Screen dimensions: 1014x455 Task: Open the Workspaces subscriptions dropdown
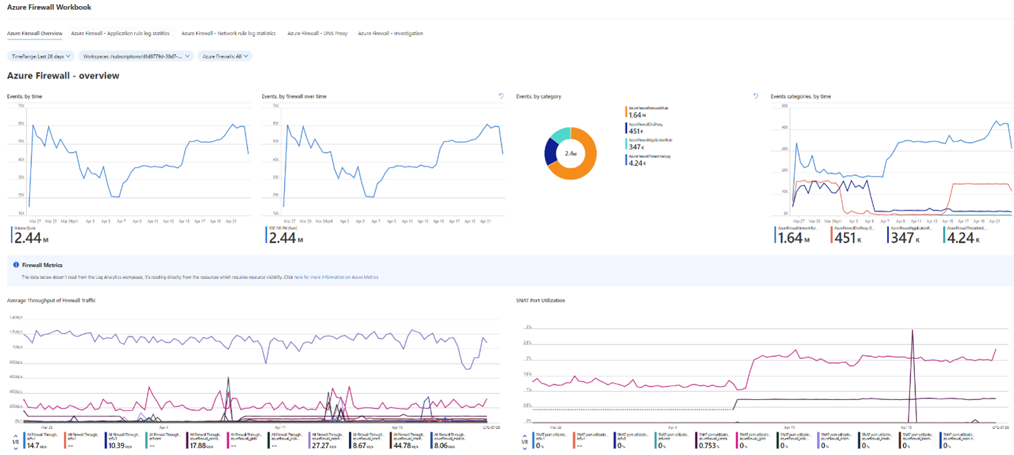pyautogui.click(x=136, y=56)
